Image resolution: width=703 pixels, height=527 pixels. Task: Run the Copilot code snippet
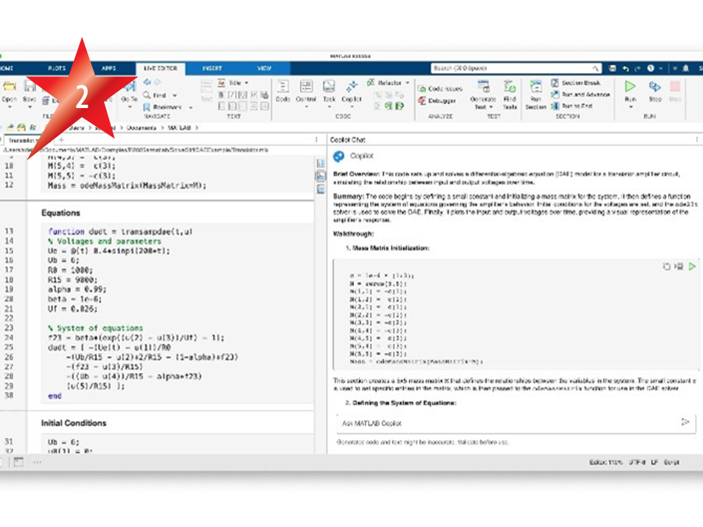tap(692, 267)
